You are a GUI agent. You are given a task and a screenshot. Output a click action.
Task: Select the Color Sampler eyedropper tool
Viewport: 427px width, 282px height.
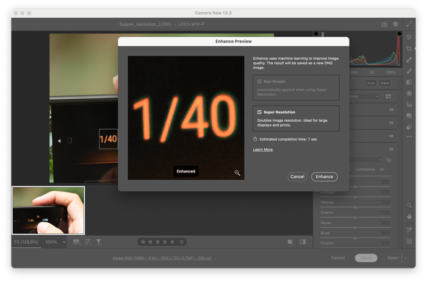tap(409, 230)
